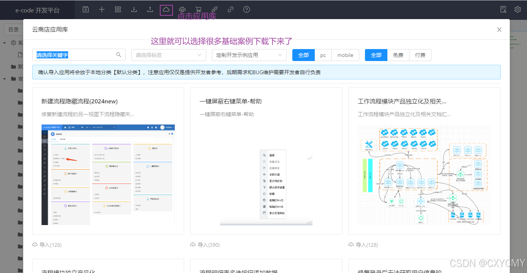Click the Upload icon in the top toolbar
The width and height of the screenshot is (527, 273).
pos(150,9)
